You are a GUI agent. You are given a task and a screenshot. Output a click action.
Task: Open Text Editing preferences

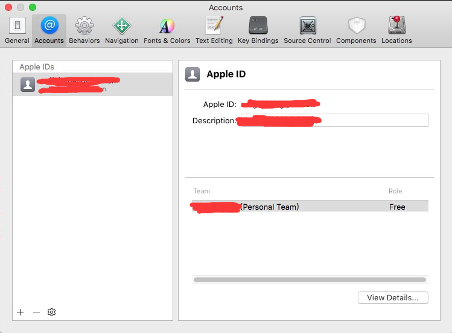tap(214, 30)
